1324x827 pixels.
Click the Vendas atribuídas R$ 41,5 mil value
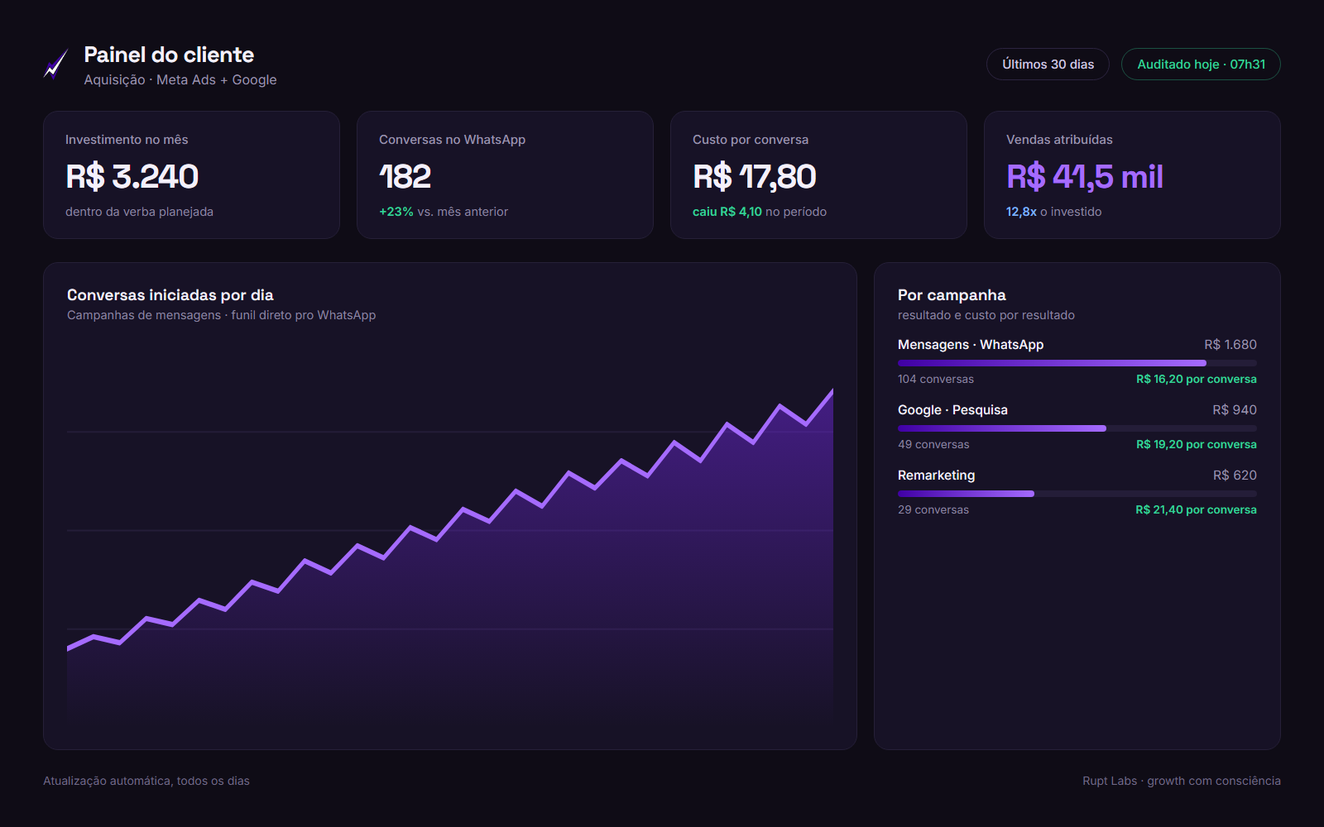coord(1085,177)
